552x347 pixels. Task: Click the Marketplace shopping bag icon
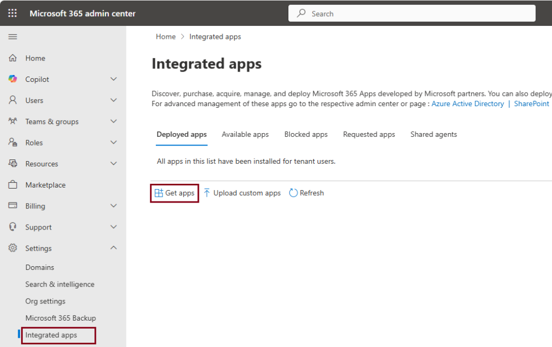pyautogui.click(x=13, y=185)
